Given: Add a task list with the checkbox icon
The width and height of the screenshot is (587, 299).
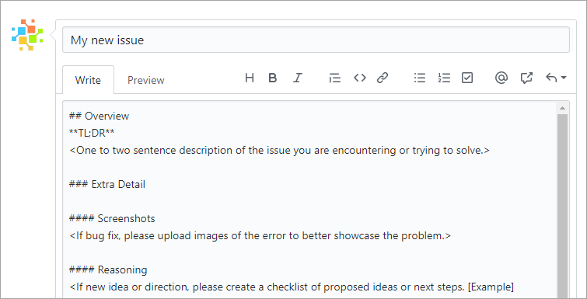Looking at the screenshot, I should 467,78.
